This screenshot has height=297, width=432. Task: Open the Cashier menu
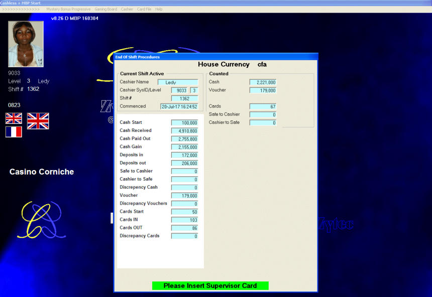coord(127,9)
